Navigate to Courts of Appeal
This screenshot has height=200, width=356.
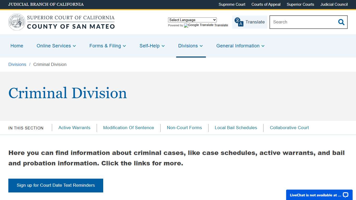(266, 4)
